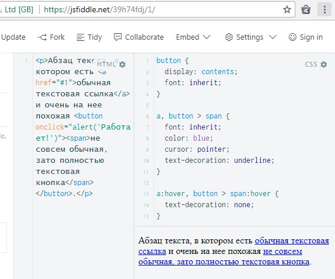This screenshot has height=279, width=335.
Task: Click the "не совсем обычная" text button in the result pane
Action: pos(282,252)
